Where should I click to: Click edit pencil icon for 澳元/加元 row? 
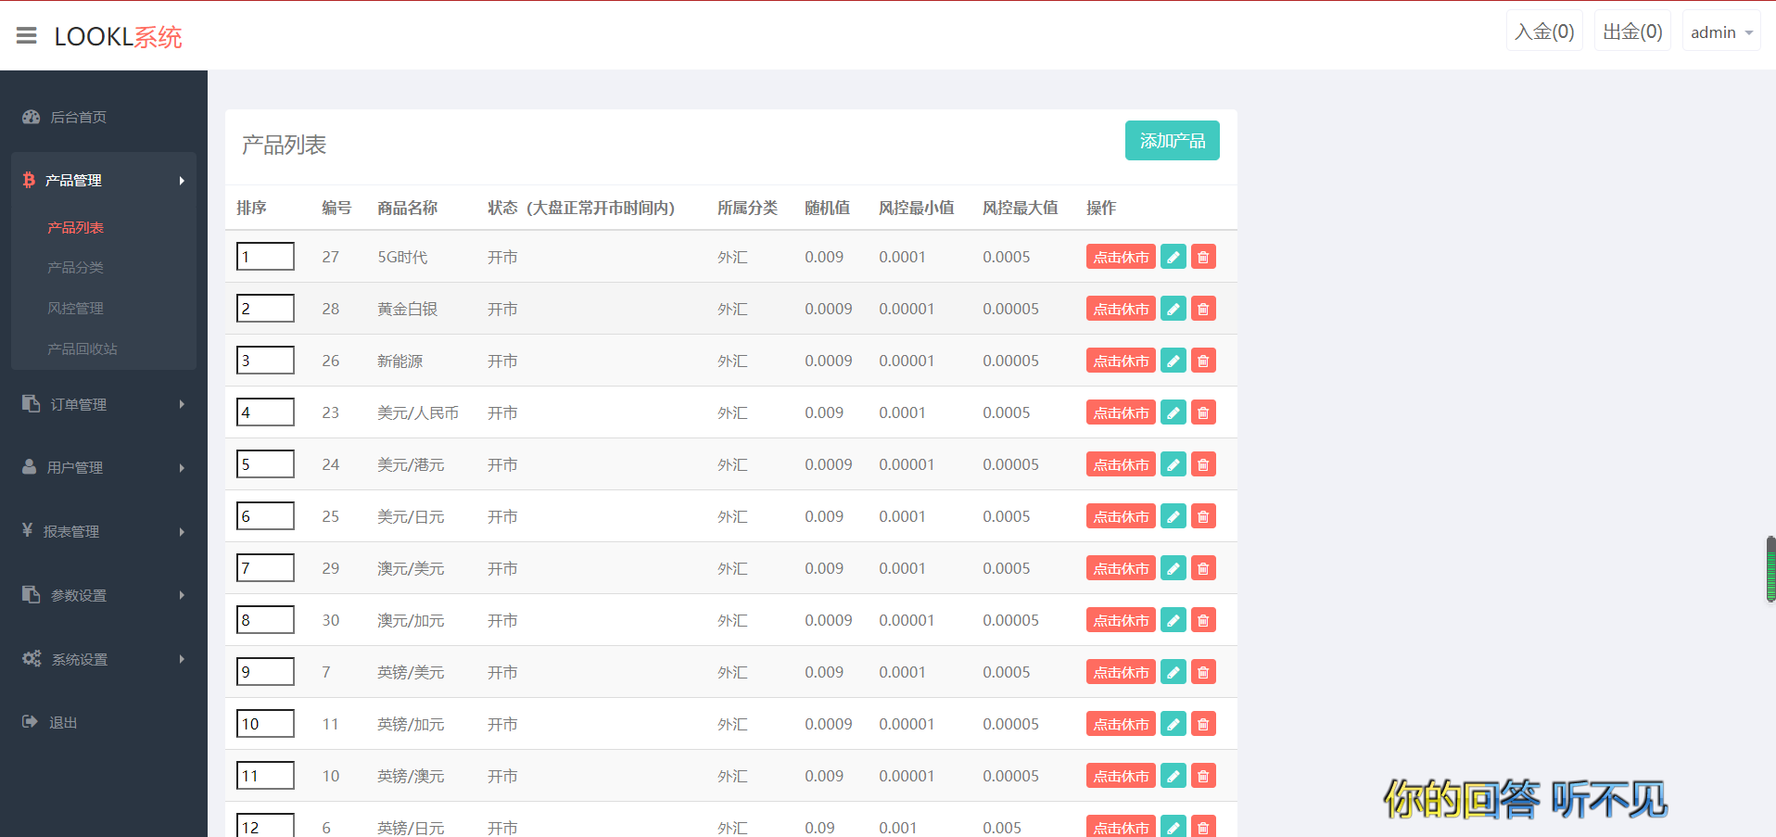point(1173,620)
